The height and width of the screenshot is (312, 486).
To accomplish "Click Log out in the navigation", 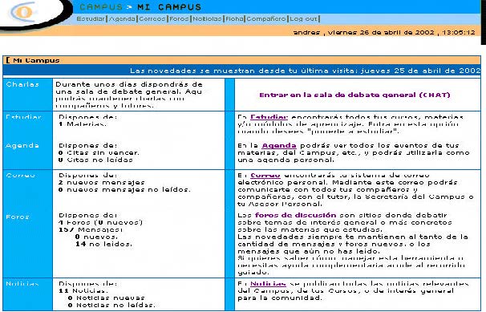I will point(303,19).
